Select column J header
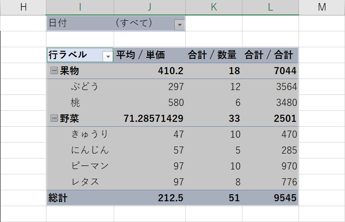The width and height of the screenshot is (345, 222). (149, 7)
